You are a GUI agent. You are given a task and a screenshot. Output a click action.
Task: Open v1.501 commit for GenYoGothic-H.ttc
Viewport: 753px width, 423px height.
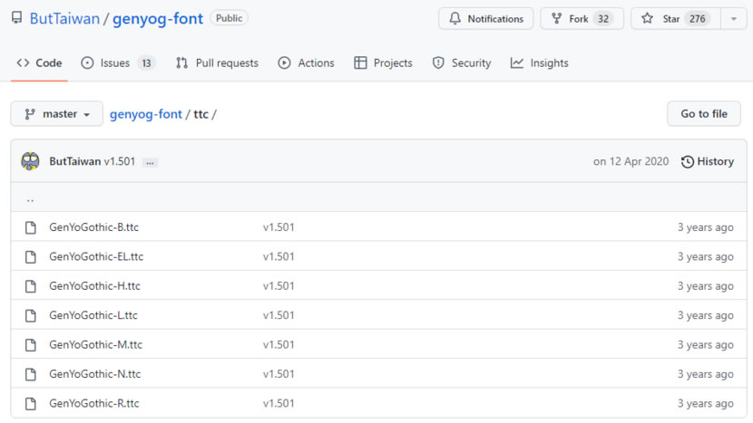pos(279,286)
